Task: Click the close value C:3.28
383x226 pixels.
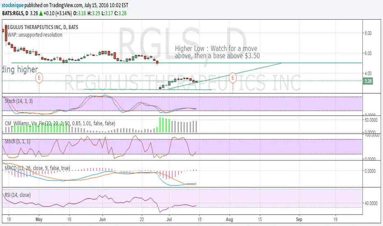Action: (x=120, y=14)
